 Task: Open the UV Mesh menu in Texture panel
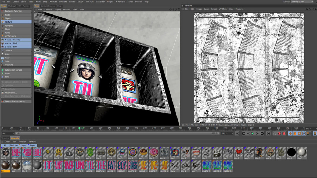pos(223,9)
